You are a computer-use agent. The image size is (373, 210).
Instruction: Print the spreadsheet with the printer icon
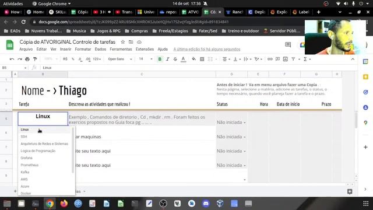[27, 59]
